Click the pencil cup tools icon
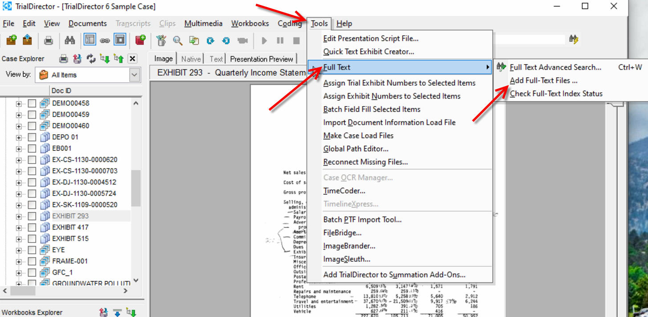Screen dimensions: 648x317 coord(161,41)
